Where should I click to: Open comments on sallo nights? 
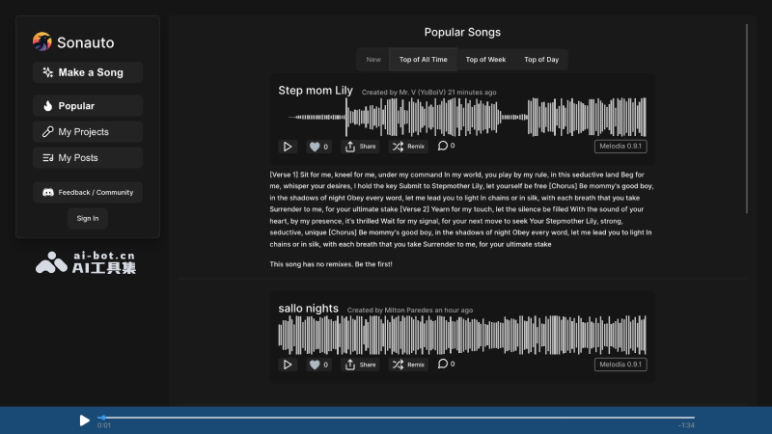coord(446,365)
